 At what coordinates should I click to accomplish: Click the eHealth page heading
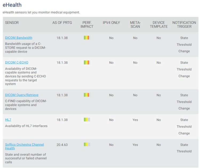pyautogui.click(x=12, y=5)
